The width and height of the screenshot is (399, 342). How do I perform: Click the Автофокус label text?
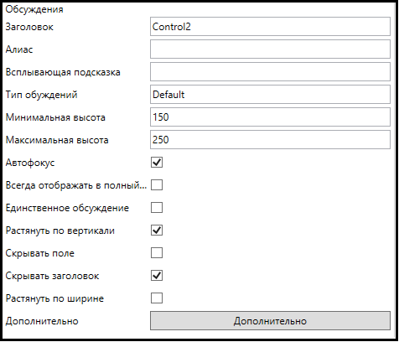30,163
